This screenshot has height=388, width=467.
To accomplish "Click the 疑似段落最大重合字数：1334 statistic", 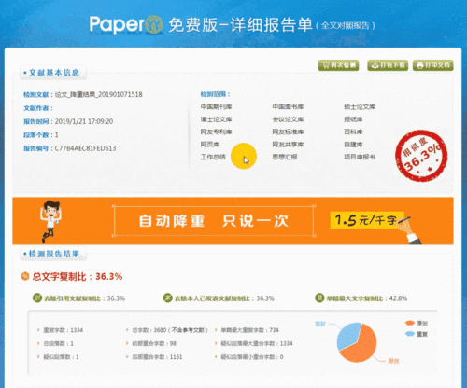I will (257, 343).
